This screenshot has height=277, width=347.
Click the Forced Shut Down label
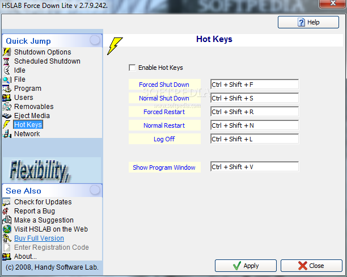(x=164, y=85)
